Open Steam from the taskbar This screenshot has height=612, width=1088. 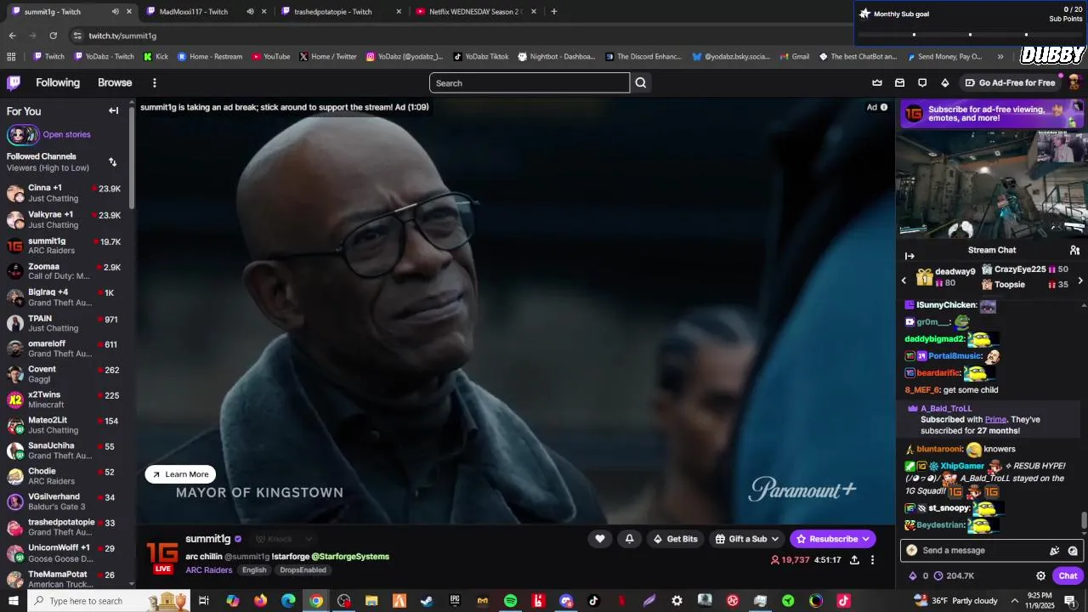pyautogui.click(x=427, y=601)
